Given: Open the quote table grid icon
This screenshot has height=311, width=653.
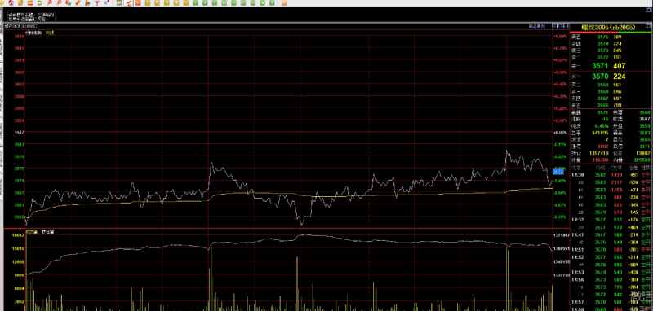Looking at the screenshot, I should (x=119, y=2).
